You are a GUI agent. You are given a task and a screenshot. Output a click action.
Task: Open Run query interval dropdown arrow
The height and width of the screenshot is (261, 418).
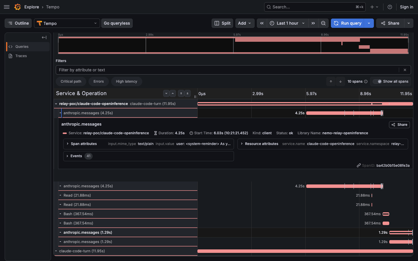369,23
